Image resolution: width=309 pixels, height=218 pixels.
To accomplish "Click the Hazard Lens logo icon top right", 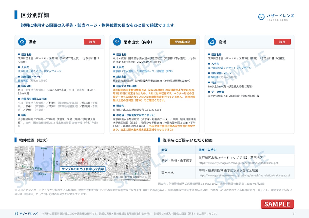I will tap(261, 17).
